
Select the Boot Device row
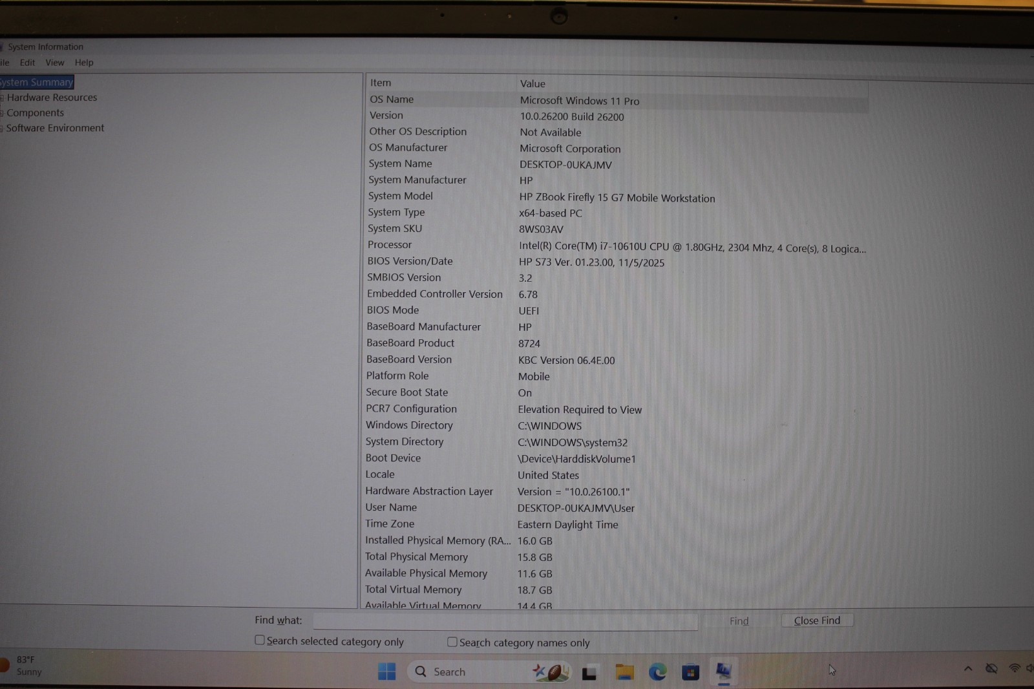[x=617, y=458]
